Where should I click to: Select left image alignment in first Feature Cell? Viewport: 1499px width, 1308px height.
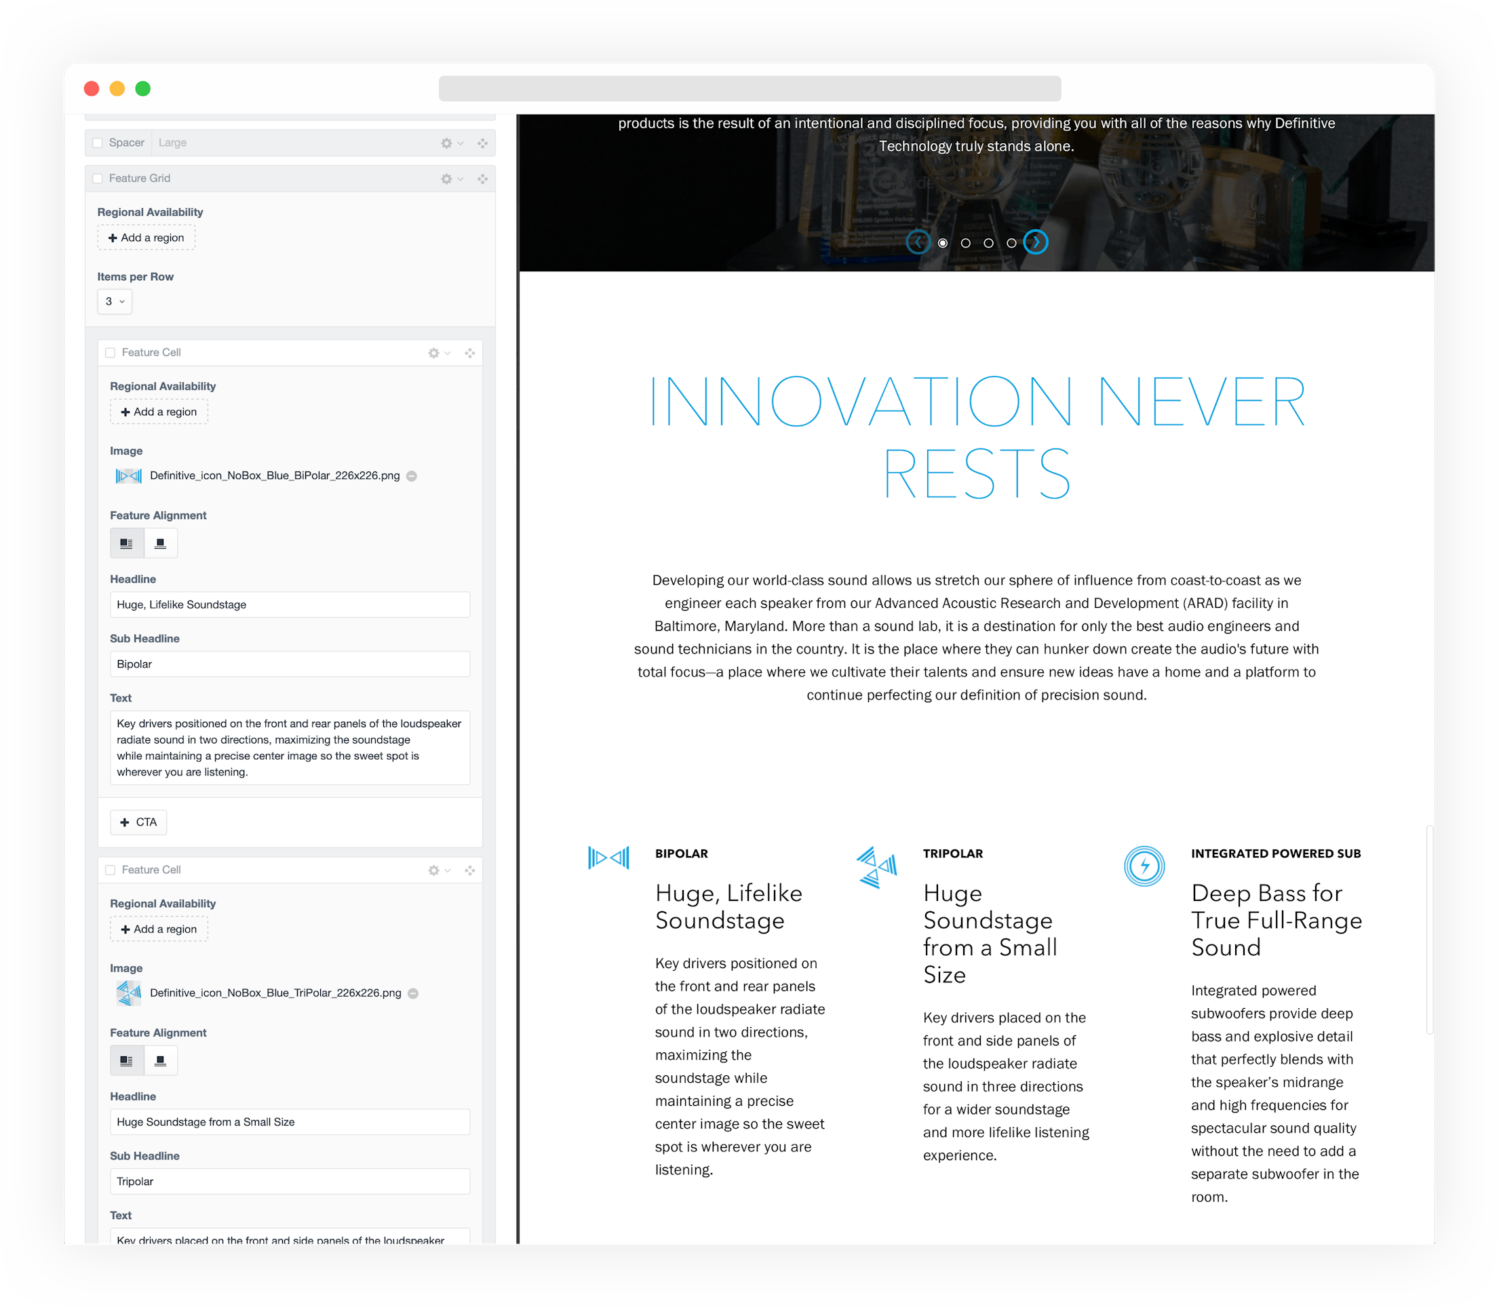click(x=127, y=544)
